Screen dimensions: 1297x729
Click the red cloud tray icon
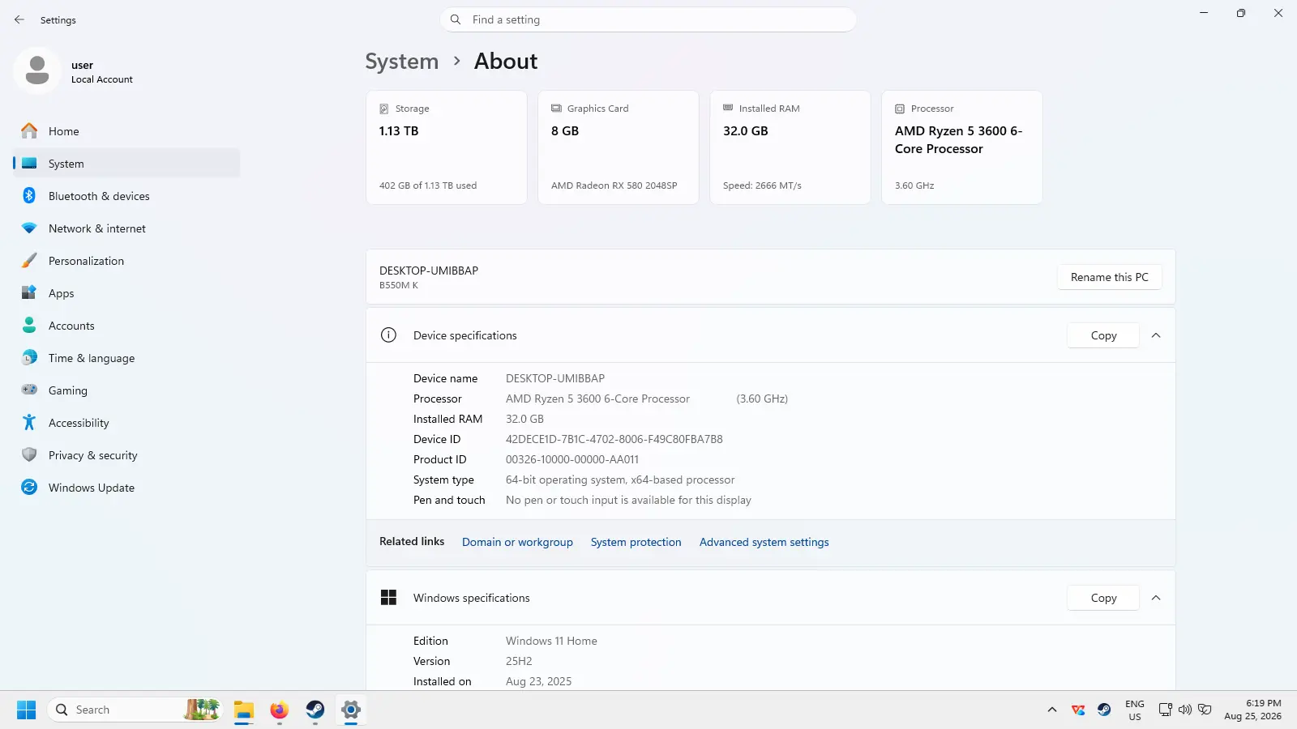point(1078,710)
